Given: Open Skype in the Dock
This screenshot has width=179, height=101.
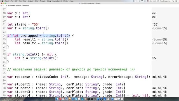Looking at the screenshot, I should pyautogui.click(x=76, y=99).
